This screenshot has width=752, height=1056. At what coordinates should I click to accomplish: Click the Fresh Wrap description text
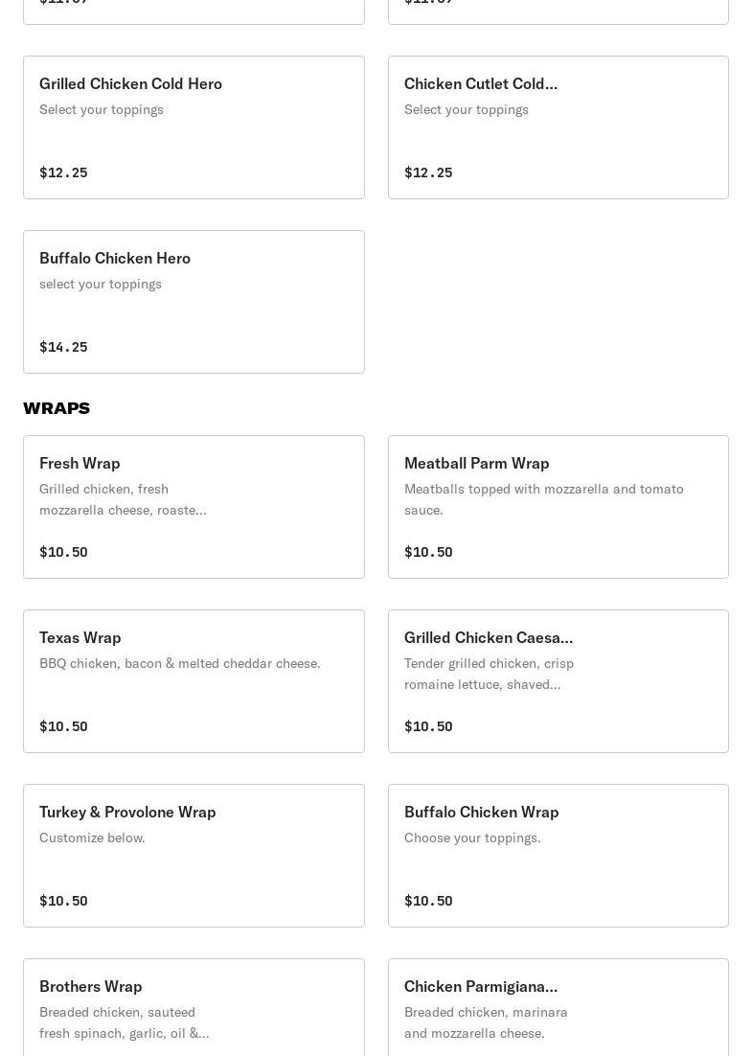[x=123, y=499]
